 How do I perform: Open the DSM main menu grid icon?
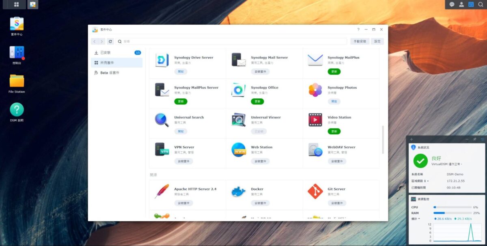pos(16,4)
